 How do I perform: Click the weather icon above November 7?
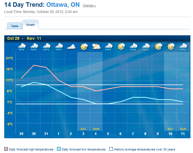coord(133,46)
